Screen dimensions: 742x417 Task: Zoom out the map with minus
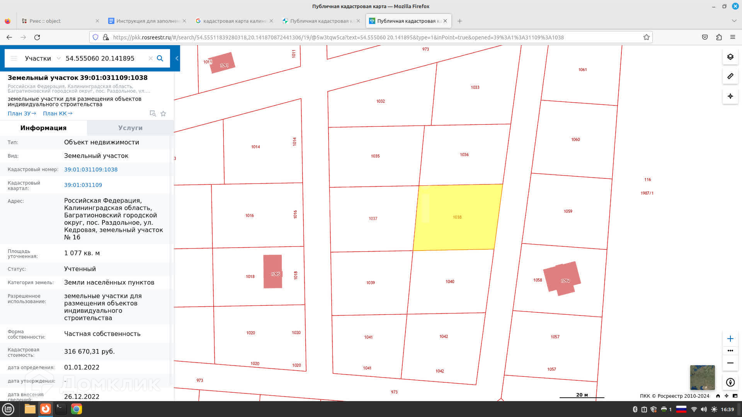730,363
